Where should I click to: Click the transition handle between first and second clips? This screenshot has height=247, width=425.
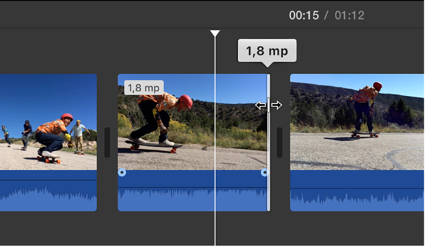108,142
